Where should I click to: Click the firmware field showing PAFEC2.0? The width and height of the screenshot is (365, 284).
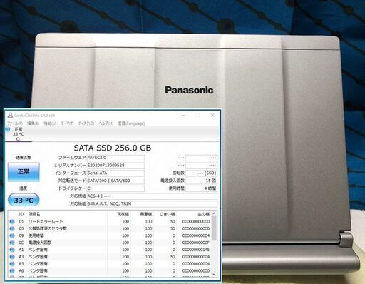click(x=115, y=158)
